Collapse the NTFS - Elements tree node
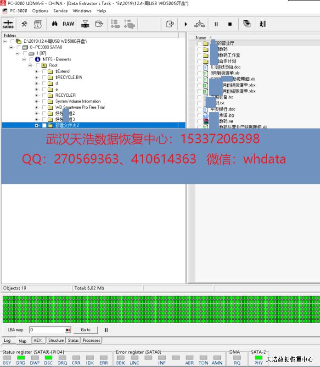This screenshot has width=320, height=367. tap(24, 60)
